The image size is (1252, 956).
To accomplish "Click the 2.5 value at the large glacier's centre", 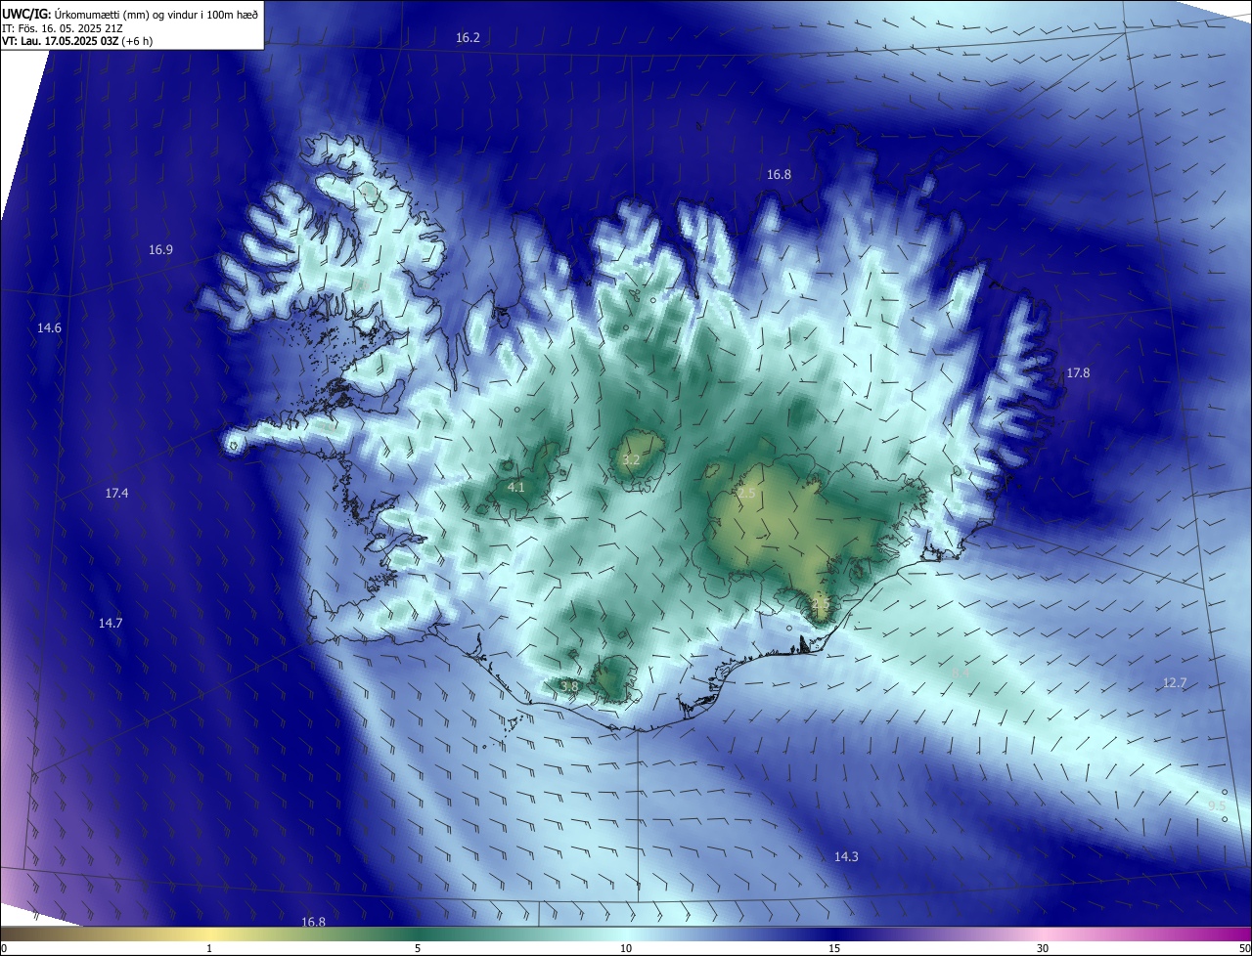I will click(746, 494).
